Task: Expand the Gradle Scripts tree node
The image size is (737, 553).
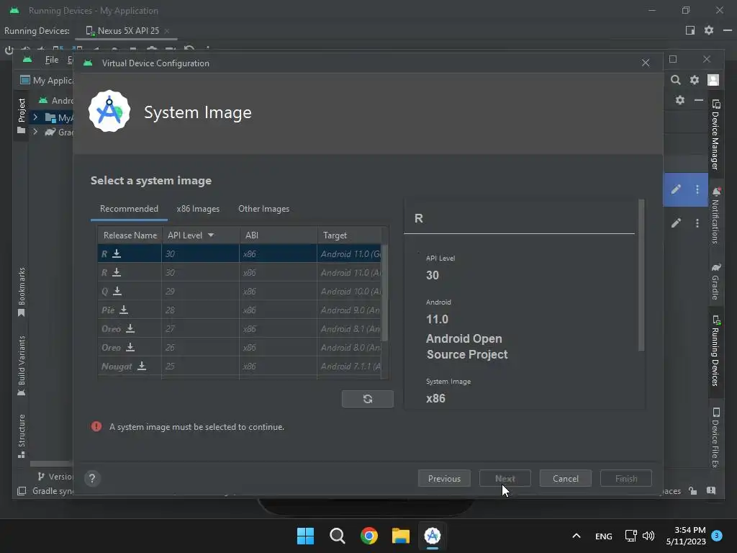Action: [x=35, y=132]
